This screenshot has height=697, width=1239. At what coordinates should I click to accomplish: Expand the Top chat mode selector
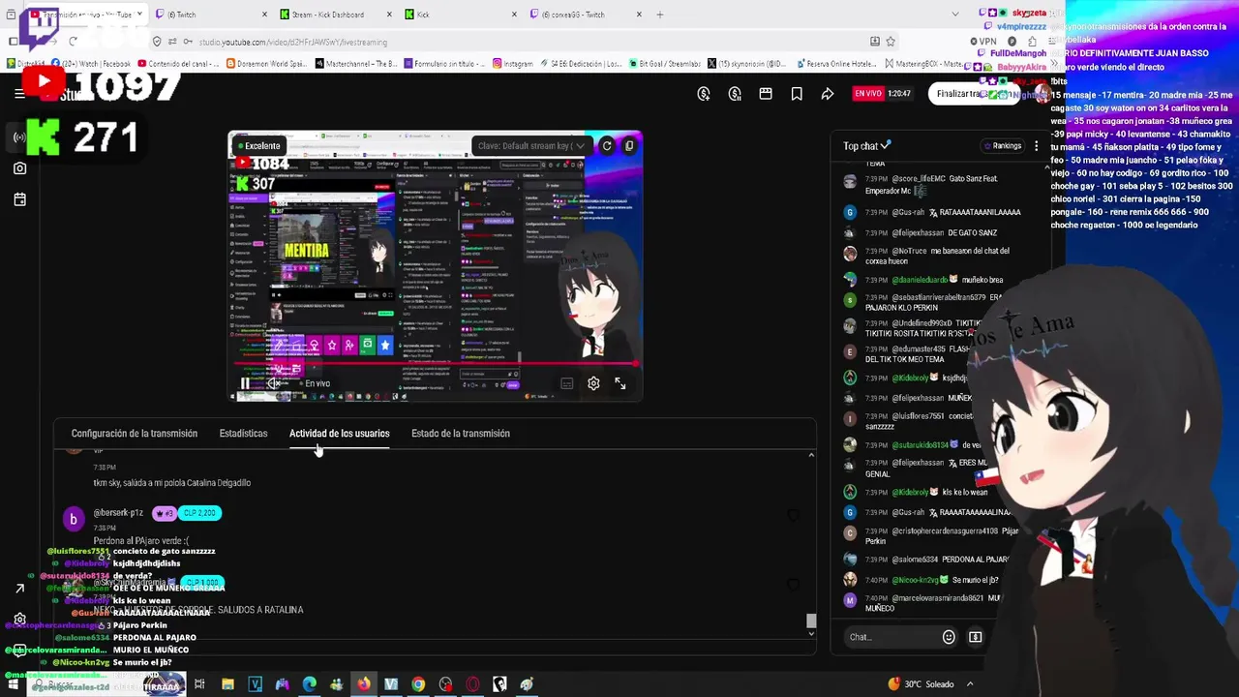tap(866, 146)
